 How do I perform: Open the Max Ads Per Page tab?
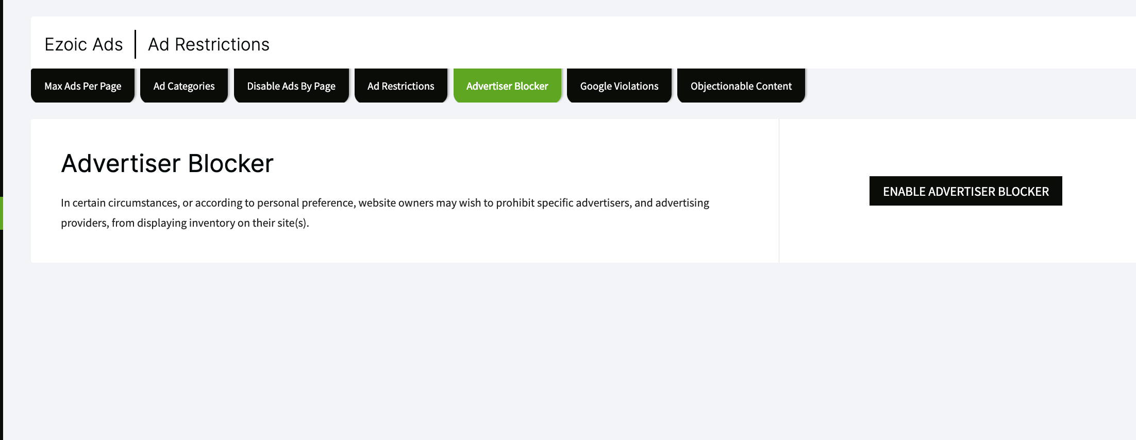tap(82, 86)
